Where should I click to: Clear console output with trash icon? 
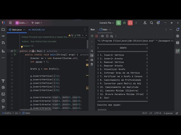92,64
